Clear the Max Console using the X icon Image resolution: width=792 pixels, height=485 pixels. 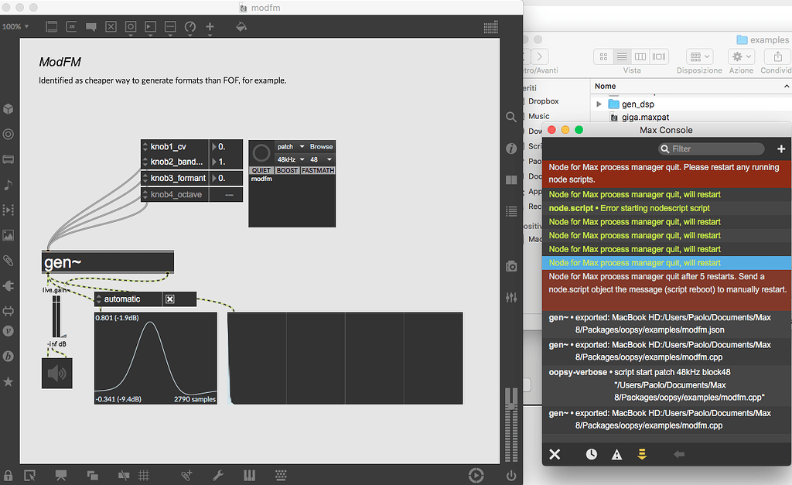click(555, 454)
